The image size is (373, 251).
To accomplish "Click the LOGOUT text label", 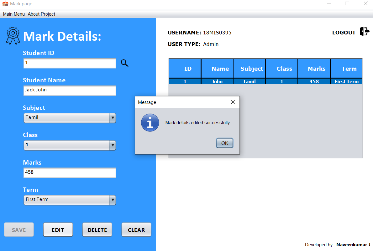I will pos(344,33).
